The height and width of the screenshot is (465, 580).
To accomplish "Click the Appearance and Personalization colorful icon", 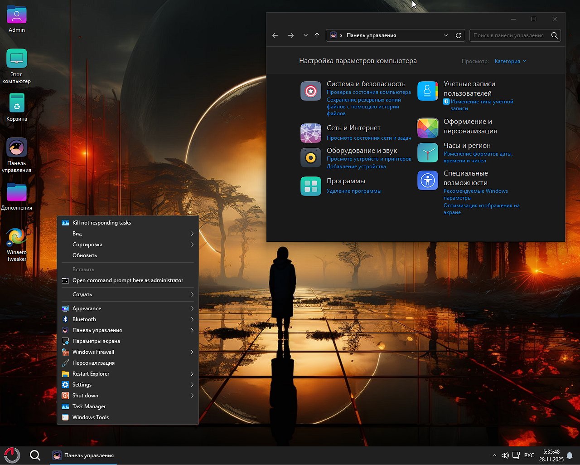I will point(427,128).
